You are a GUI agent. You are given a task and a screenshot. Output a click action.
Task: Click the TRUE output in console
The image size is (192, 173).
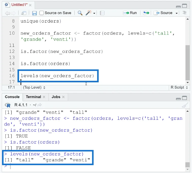22,136
